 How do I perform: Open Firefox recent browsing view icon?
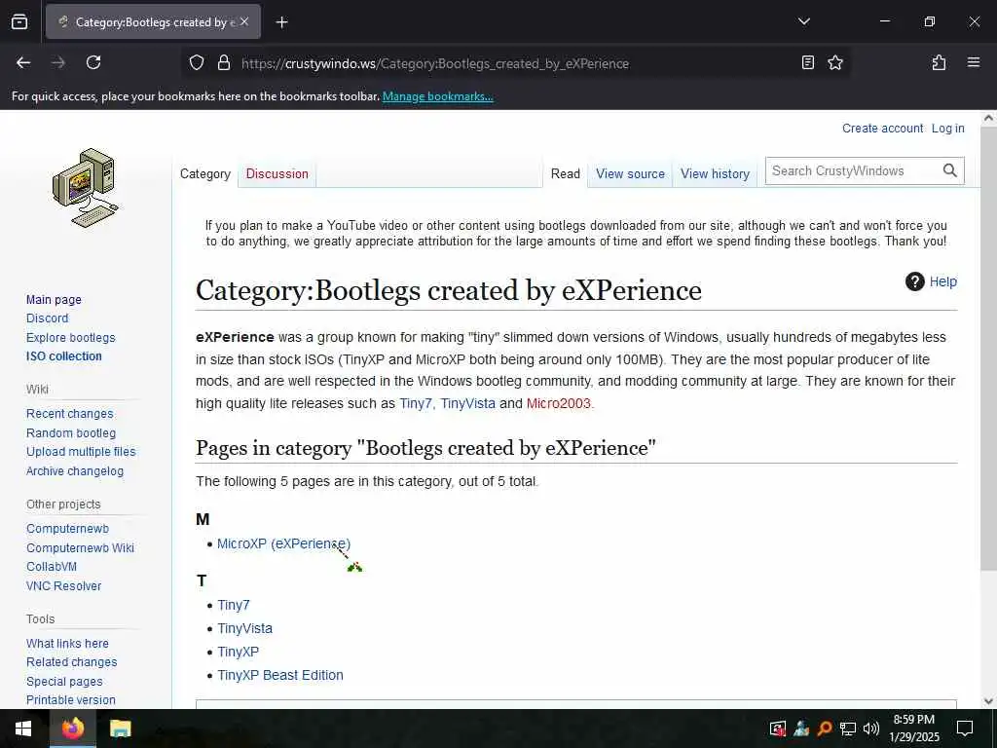click(19, 22)
